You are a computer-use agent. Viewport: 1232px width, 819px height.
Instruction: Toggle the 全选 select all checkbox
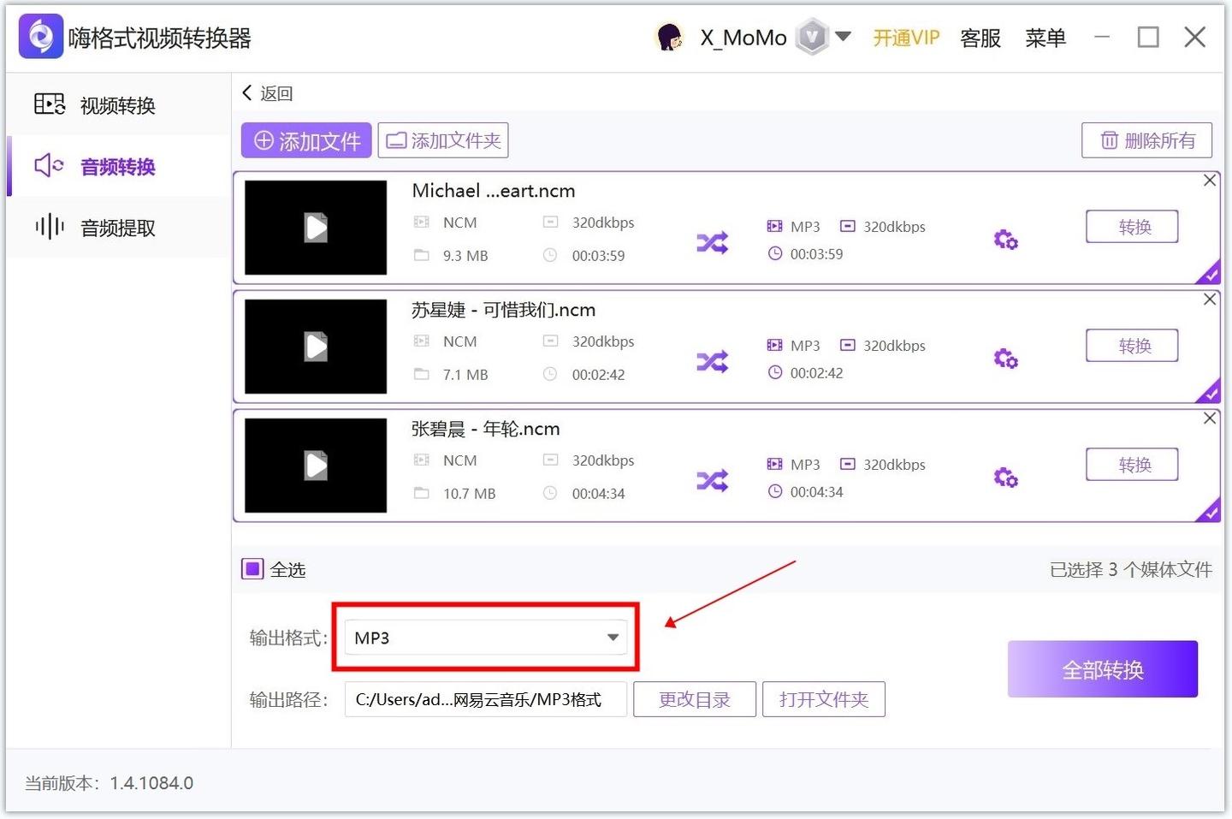point(252,568)
